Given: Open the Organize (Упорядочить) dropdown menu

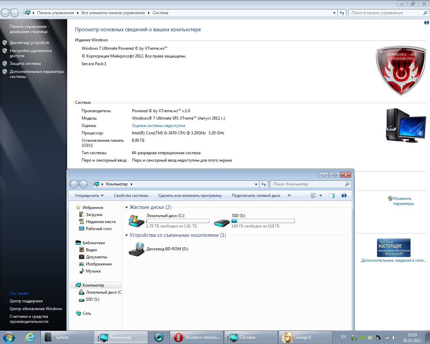Looking at the screenshot, I should pyautogui.click(x=89, y=196).
